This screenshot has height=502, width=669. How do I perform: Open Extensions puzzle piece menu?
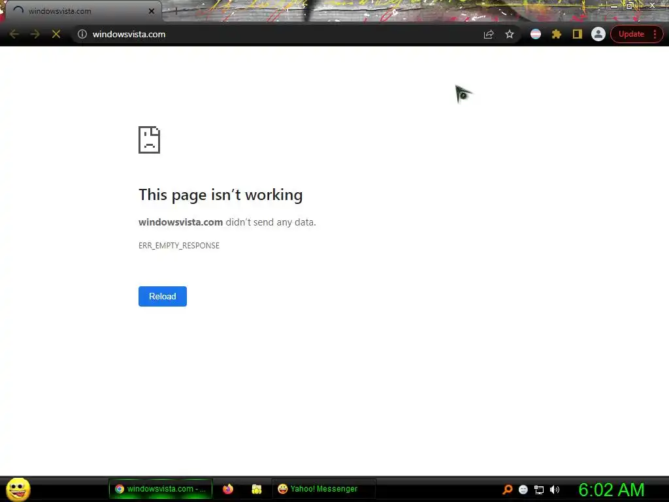coord(557,34)
